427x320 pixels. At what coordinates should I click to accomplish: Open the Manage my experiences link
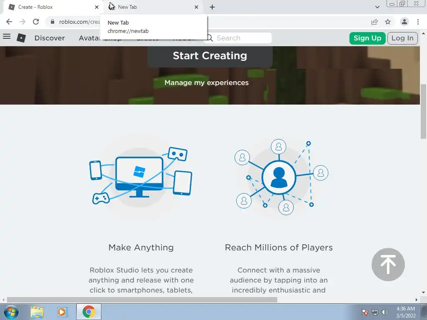(206, 83)
